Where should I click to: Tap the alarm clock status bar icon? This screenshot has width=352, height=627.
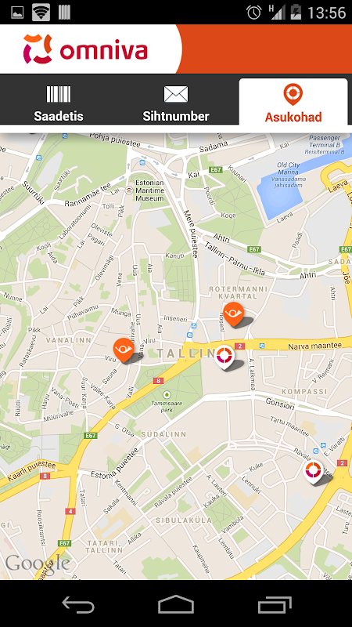coord(253,13)
